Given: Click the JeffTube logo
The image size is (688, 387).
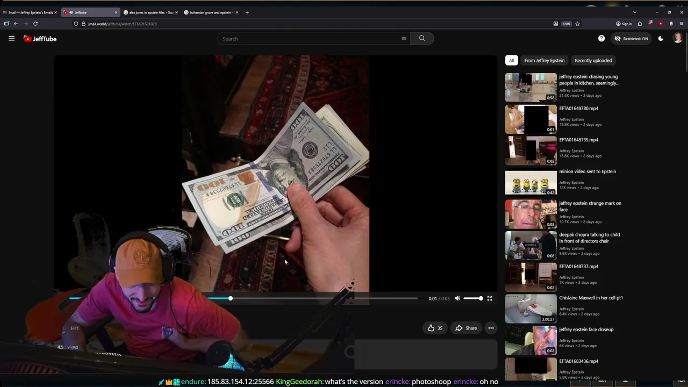Looking at the screenshot, I should (40, 39).
